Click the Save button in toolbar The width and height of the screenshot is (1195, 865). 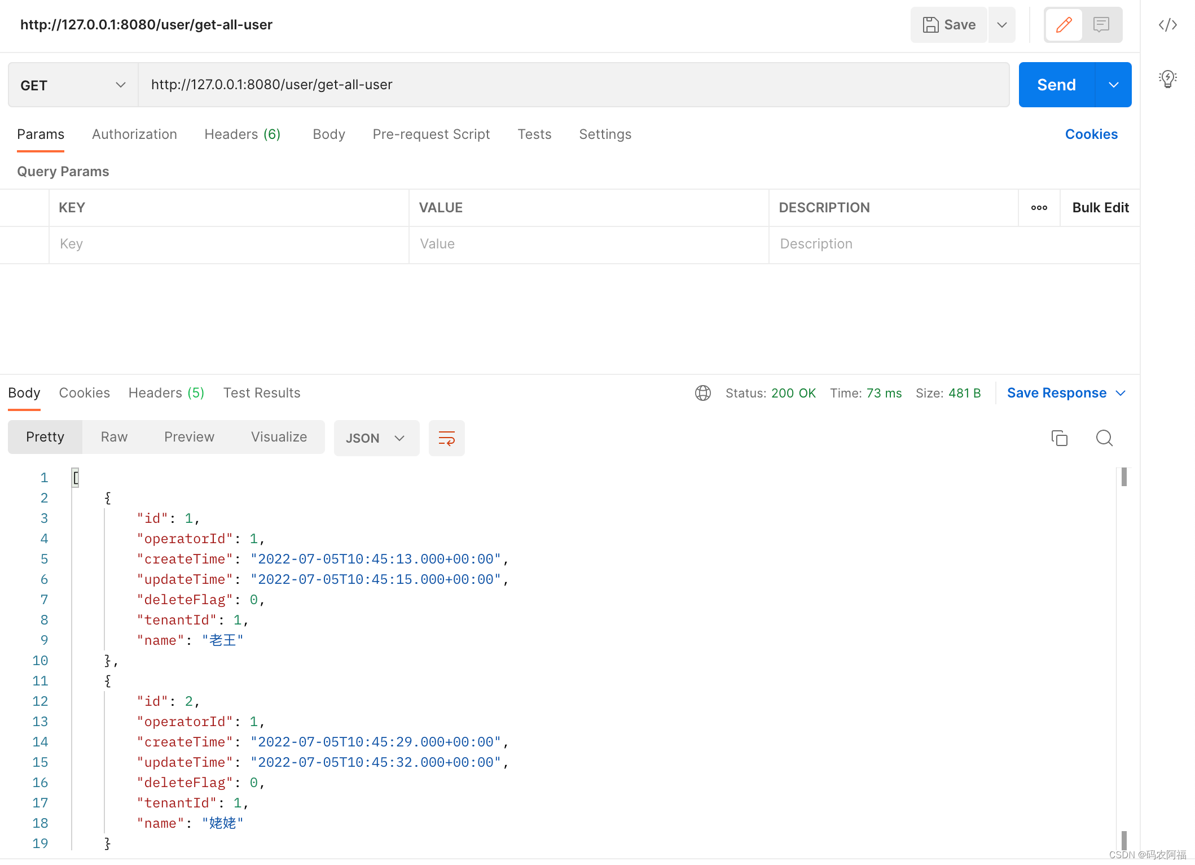pyautogui.click(x=948, y=25)
